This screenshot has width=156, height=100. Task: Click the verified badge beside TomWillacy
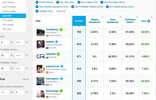pos(61,29)
